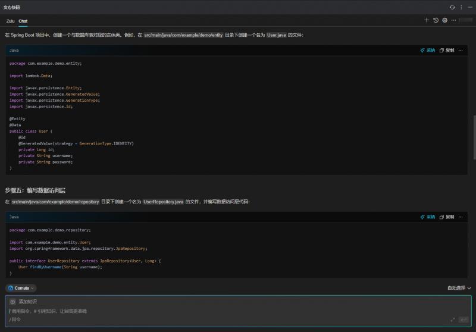Switch to the Chat tab
Viewport: 476px width, 332px height.
(x=23, y=21)
